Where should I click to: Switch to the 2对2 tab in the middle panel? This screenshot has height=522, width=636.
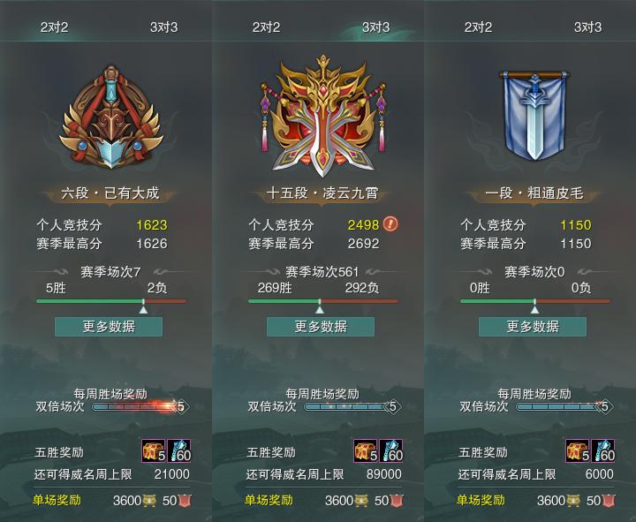266,27
